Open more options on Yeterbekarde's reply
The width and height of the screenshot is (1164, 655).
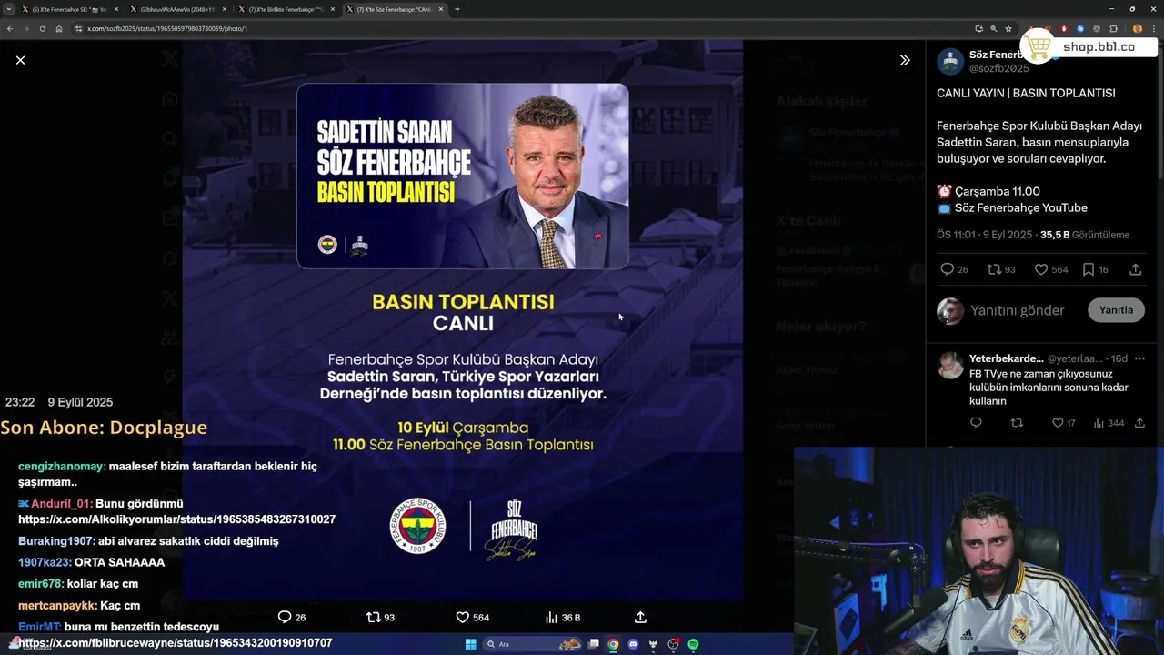coord(1139,358)
